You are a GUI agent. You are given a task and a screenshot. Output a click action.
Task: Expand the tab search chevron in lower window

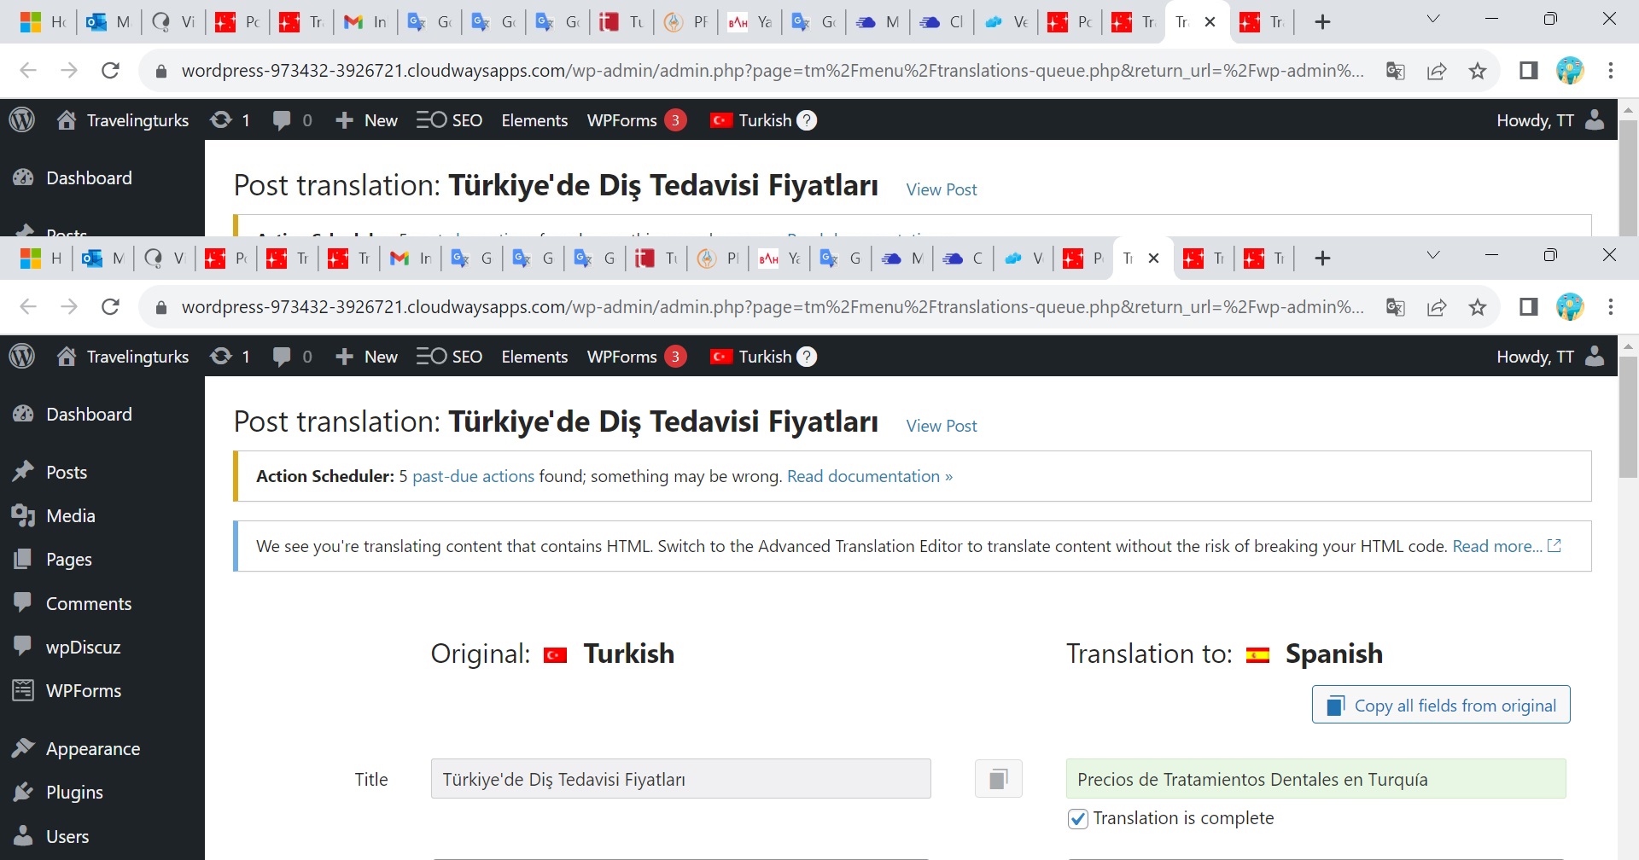point(1433,255)
